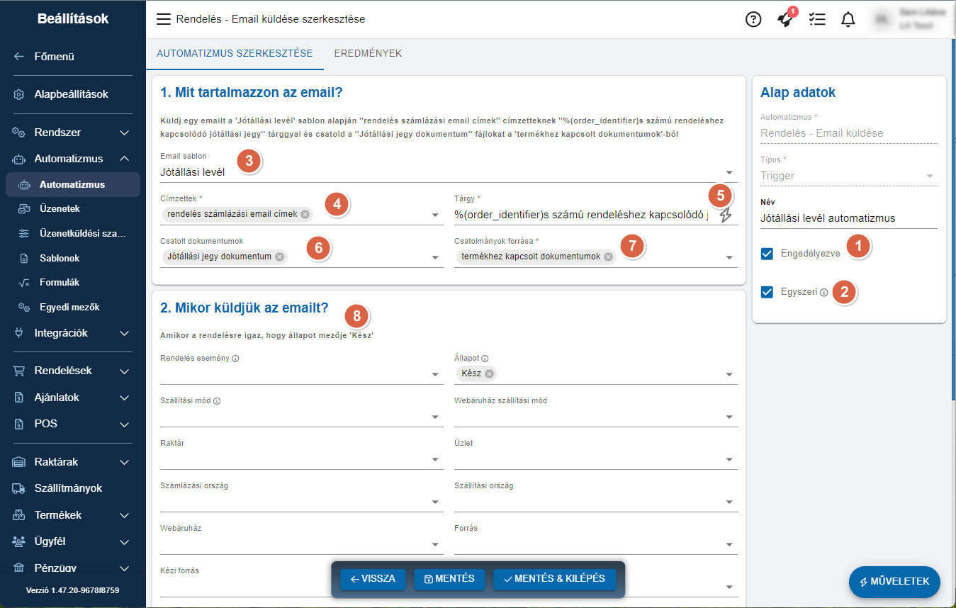
Task: Open the Email sablon dropdown
Action: [x=729, y=172]
